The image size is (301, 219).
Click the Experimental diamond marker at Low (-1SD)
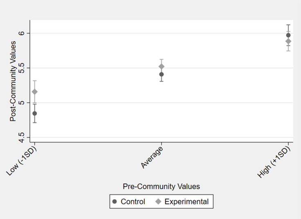[x=35, y=92]
